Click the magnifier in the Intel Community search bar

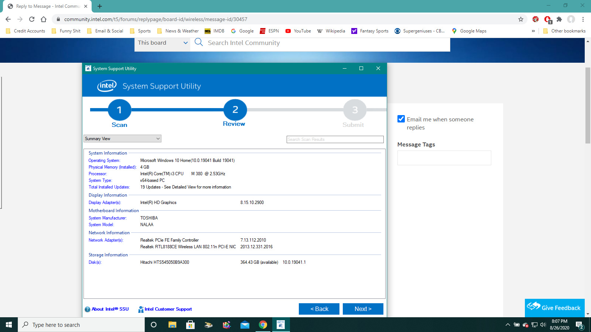(199, 42)
